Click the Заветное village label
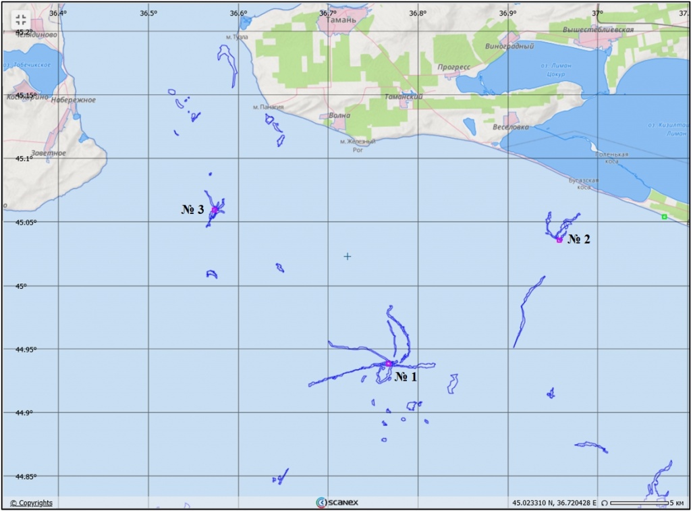Viewport: 691px width, 511px height. click(x=47, y=153)
